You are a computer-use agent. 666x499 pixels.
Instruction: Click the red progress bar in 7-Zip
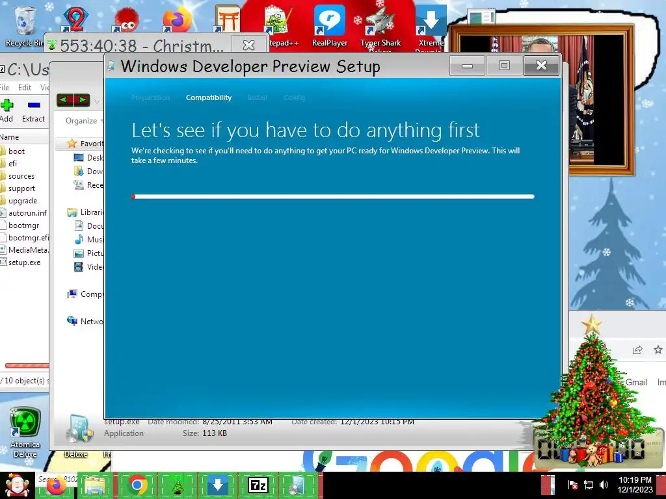[26, 365]
